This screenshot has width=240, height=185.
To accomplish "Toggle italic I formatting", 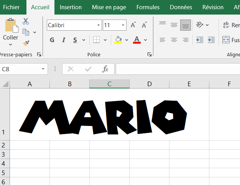I will pos(64,40).
